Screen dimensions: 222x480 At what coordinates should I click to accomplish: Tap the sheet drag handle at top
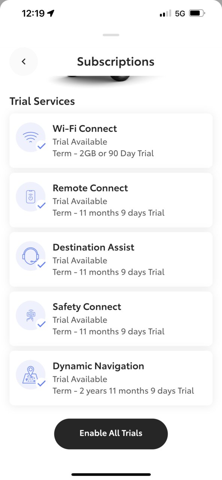tap(111, 35)
